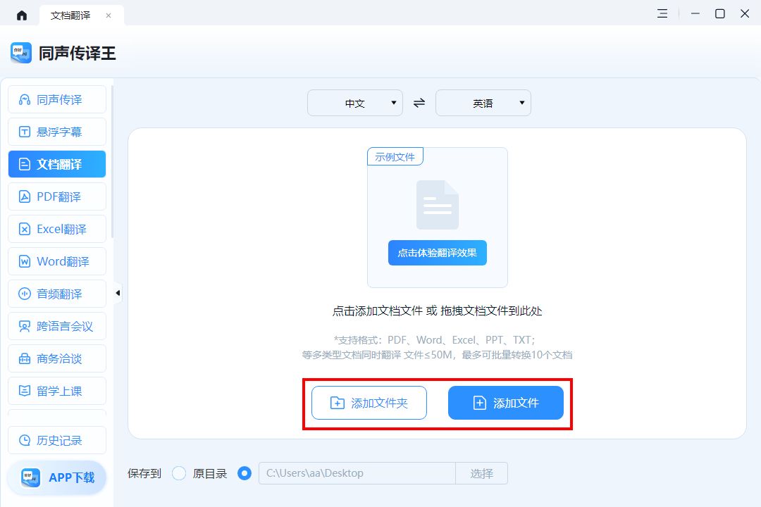Go to Word翻译 in sidebar

coord(57,261)
